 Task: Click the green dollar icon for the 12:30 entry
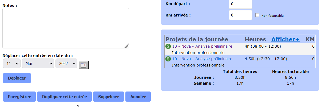[168, 59]
